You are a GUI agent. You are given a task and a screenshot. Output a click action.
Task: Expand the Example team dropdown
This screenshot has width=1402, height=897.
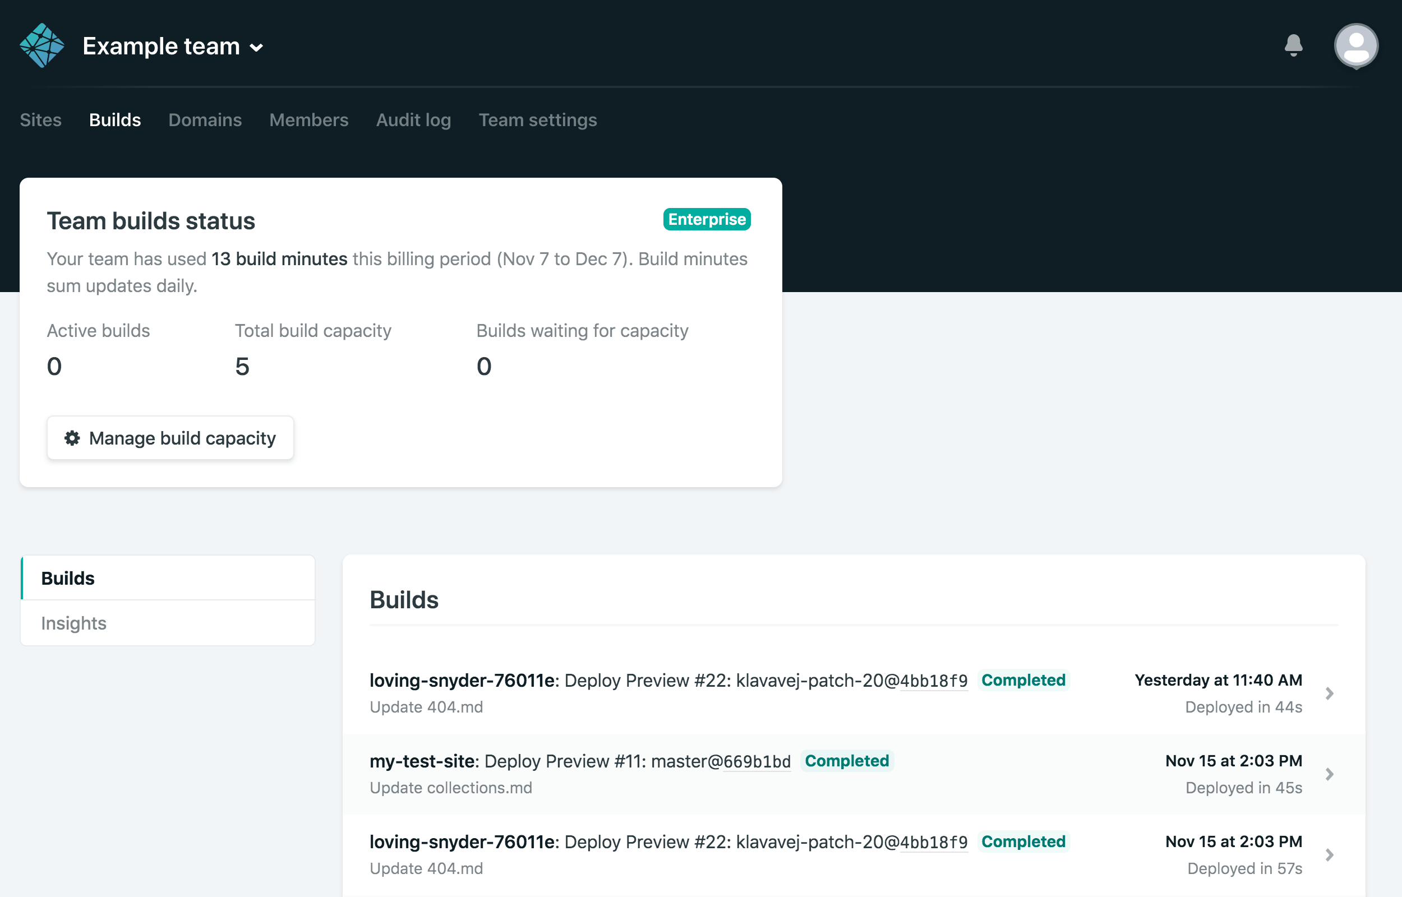pos(256,48)
